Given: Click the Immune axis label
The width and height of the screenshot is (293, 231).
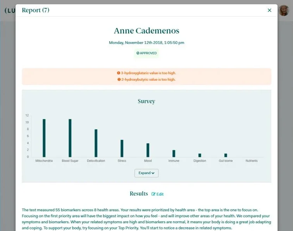Looking at the screenshot, I should click(x=174, y=161).
